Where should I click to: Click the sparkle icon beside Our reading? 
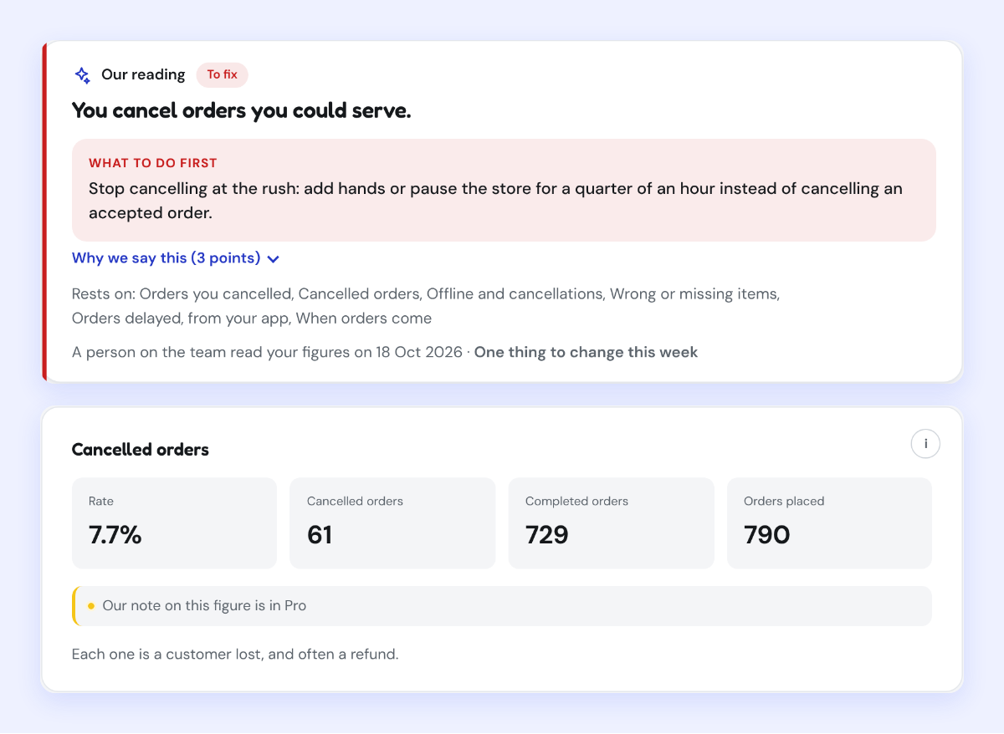click(x=82, y=74)
